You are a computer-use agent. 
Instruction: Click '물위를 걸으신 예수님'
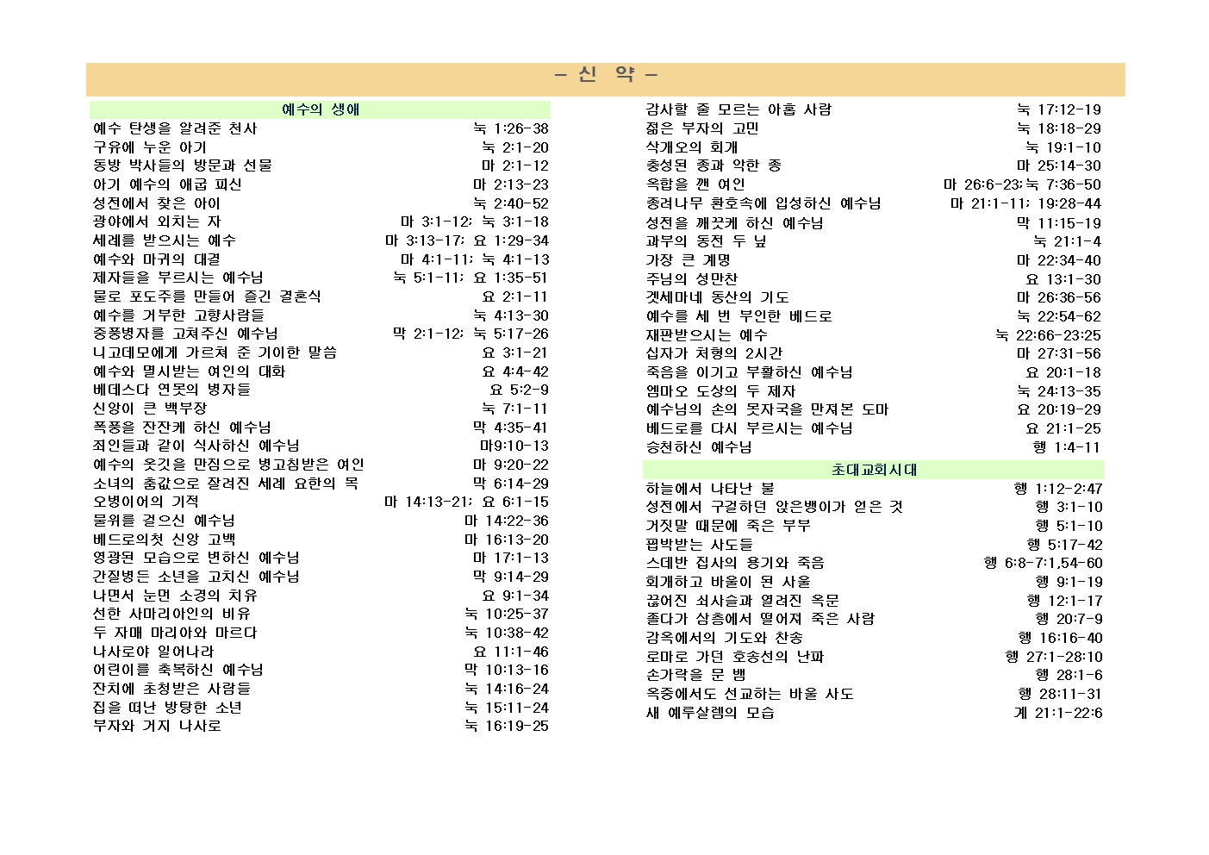coord(164,521)
